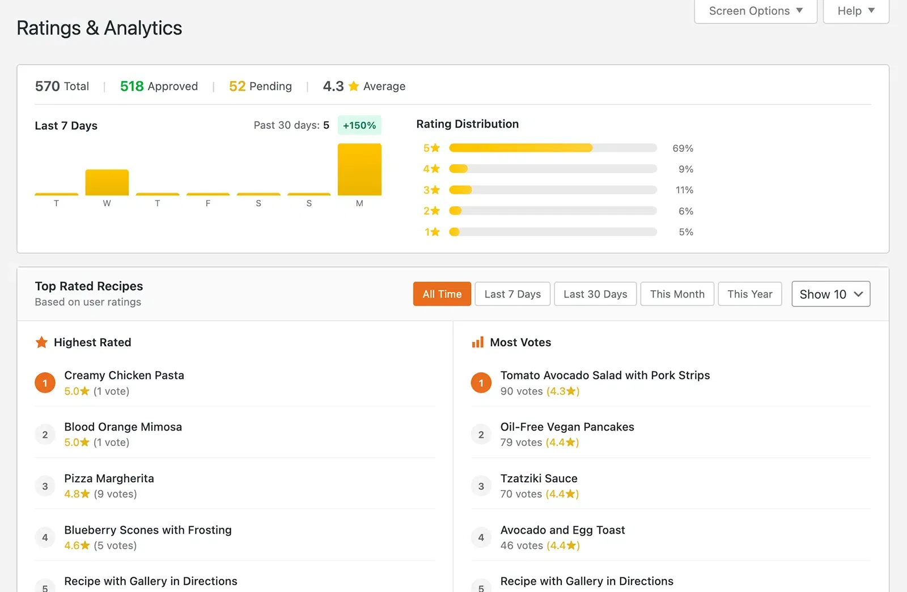The width and height of the screenshot is (907, 592).
Task: Click the +150% growth badge
Action: 359,125
